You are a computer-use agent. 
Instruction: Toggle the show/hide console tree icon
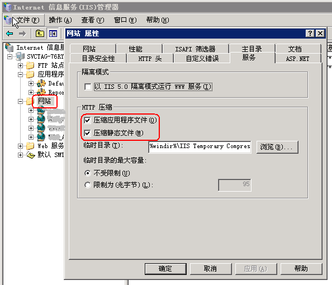pos(53,34)
